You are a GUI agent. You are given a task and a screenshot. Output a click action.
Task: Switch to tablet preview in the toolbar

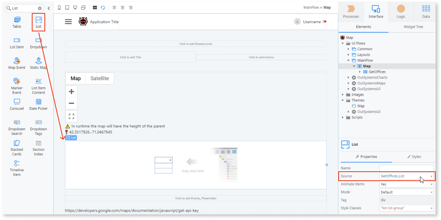pos(67,7)
